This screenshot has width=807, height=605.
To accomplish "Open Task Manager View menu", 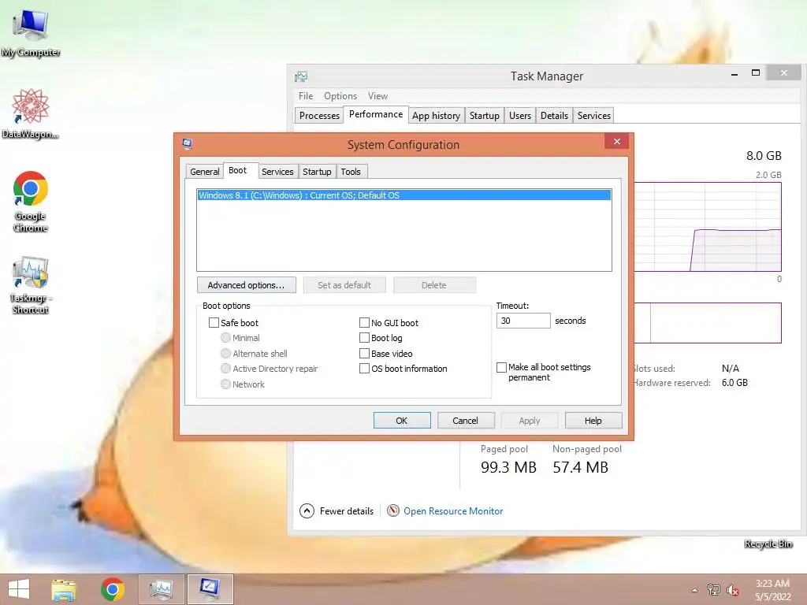I will (x=377, y=95).
